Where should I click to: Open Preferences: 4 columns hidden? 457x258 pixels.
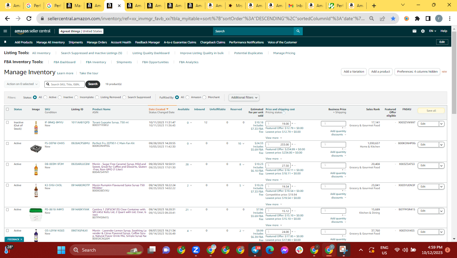pos(417,72)
